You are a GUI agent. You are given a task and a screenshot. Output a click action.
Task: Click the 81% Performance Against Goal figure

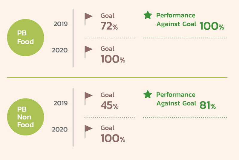coord(208,105)
